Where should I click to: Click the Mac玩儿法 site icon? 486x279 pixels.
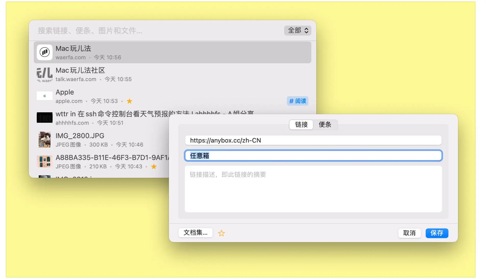pyautogui.click(x=44, y=52)
